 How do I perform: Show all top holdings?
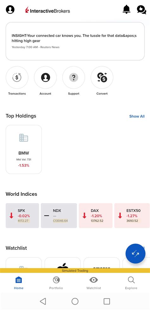pyautogui.click(x=137, y=116)
